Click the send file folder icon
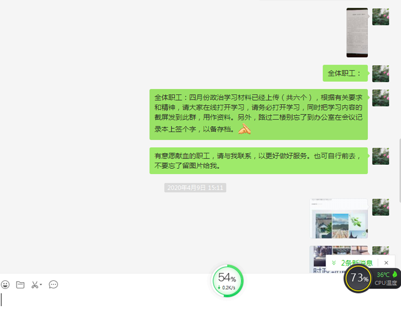The height and width of the screenshot is (317, 401). click(x=20, y=284)
